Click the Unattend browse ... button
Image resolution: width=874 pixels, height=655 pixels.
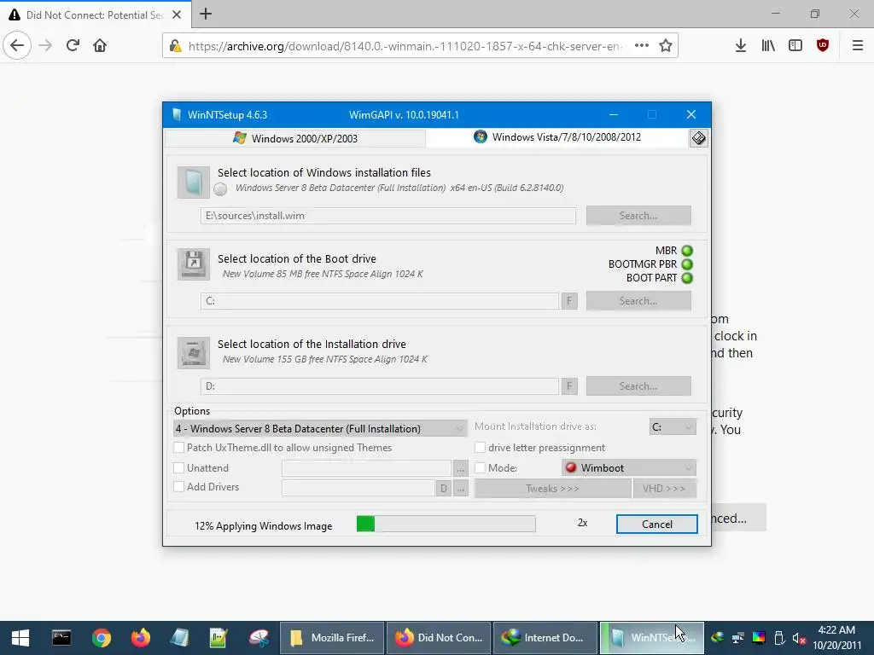460,469
